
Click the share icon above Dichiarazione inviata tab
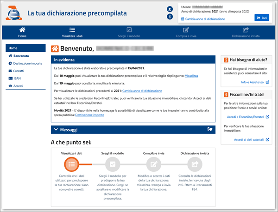[x=246, y=30]
